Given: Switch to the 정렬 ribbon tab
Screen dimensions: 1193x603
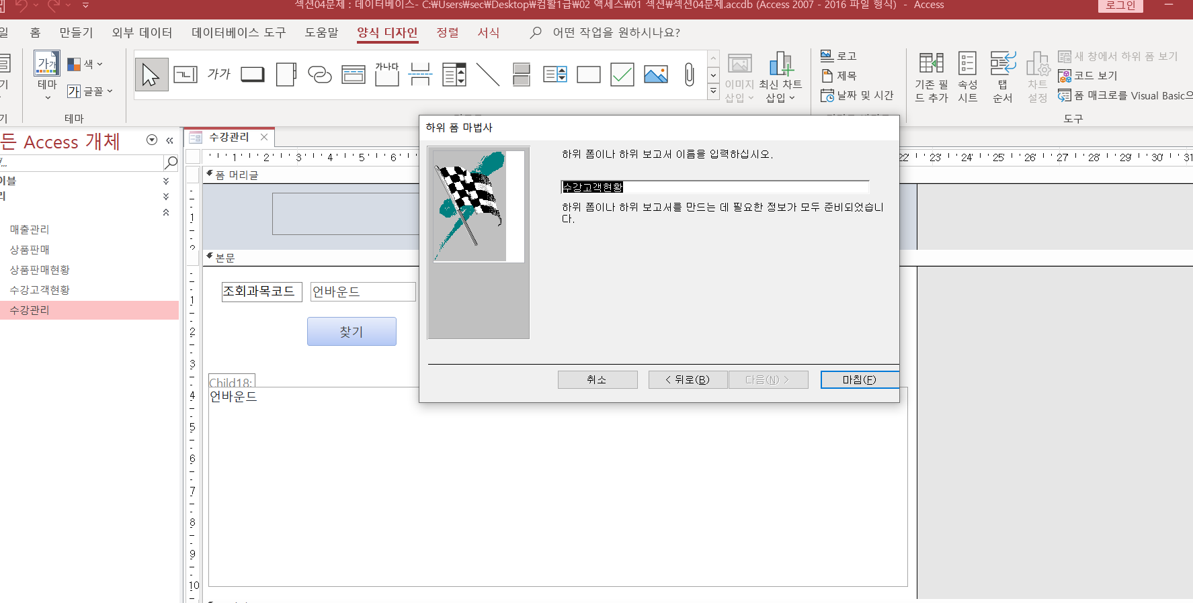Looking at the screenshot, I should (447, 33).
